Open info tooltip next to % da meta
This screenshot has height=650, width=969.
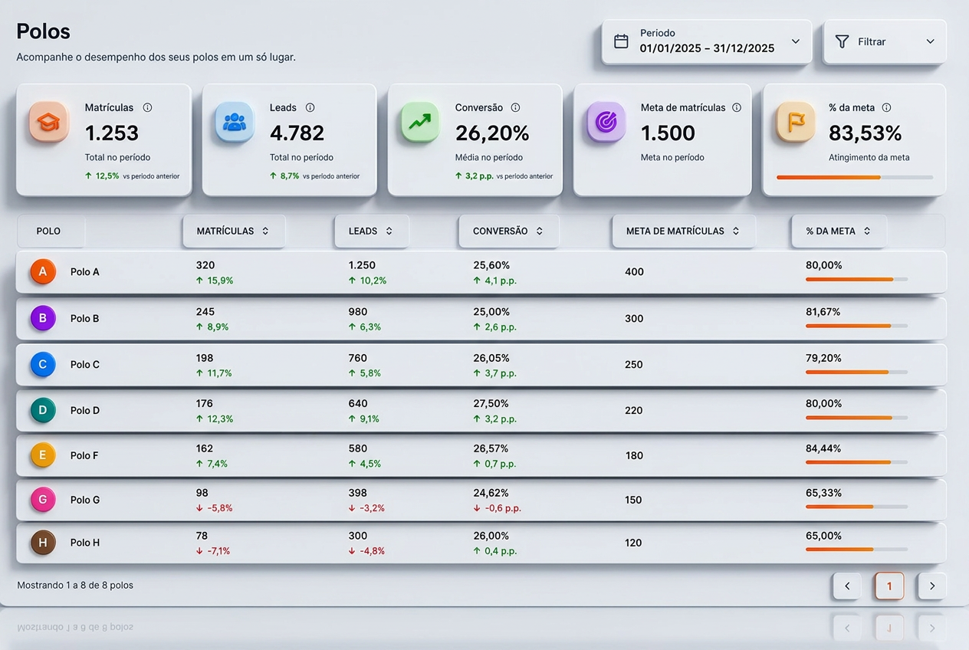tap(886, 107)
